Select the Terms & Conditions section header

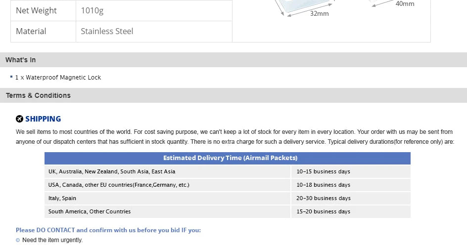tap(233, 95)
